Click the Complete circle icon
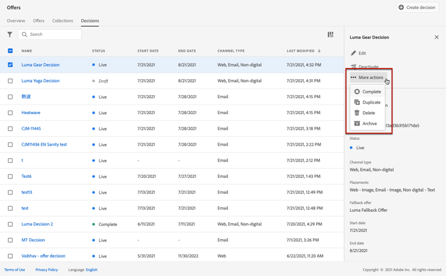446x276 pixels. pos(357,92)
